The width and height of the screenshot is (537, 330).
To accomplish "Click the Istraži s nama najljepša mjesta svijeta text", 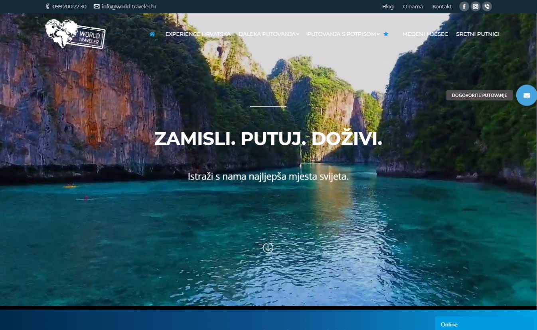I will pyautogui.click(x=268, y=176).
